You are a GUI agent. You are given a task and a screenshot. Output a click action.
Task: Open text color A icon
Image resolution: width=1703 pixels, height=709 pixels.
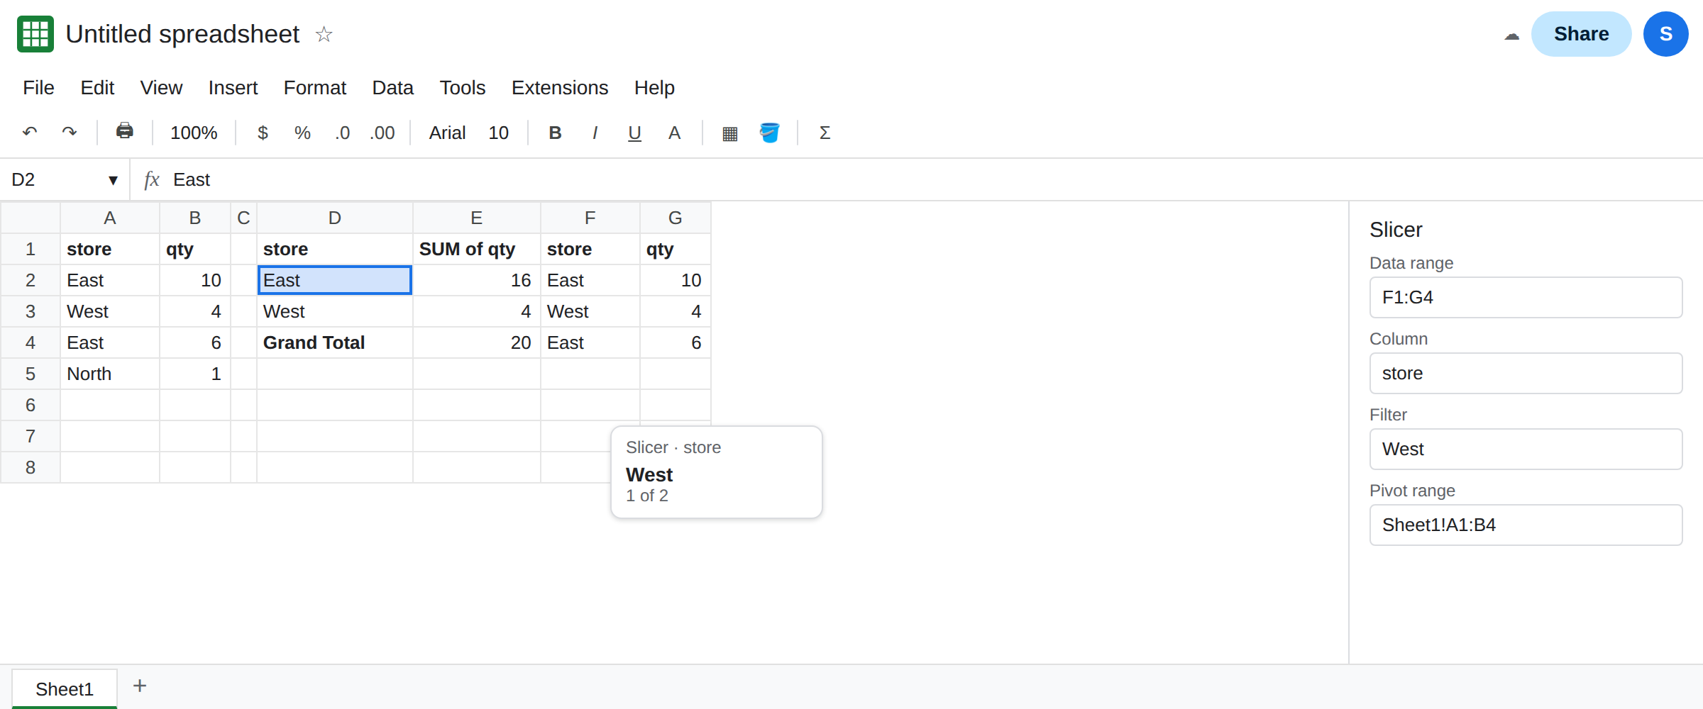click(674, 133)
